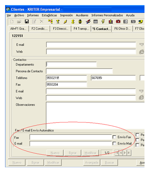
Task: Click the red briefcase toolbar icon
Action: click(118, 21)
